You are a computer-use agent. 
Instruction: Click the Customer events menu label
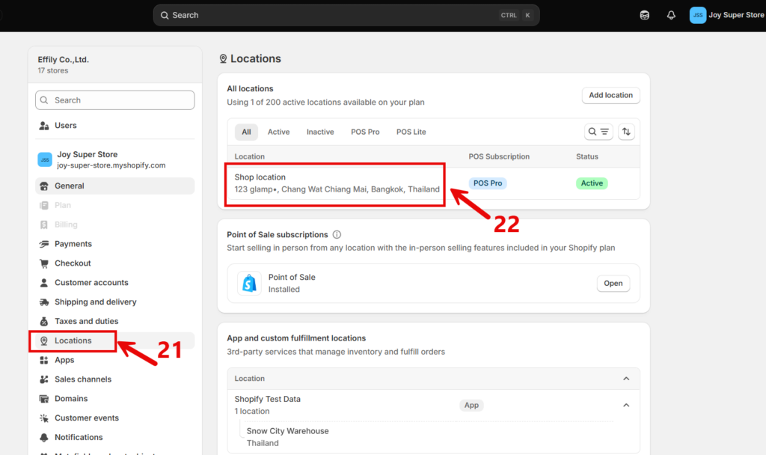pyautogui.click(x=87, y=418)
